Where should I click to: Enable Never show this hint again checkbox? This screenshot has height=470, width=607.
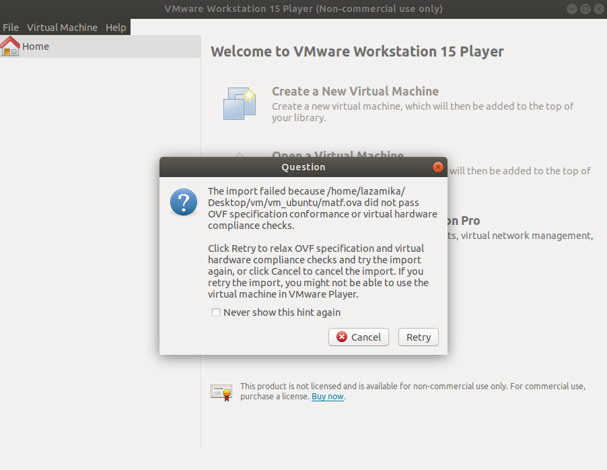(216, 312)
